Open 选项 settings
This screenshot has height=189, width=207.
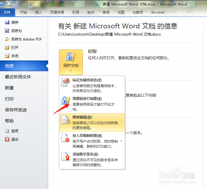[15, 131]
